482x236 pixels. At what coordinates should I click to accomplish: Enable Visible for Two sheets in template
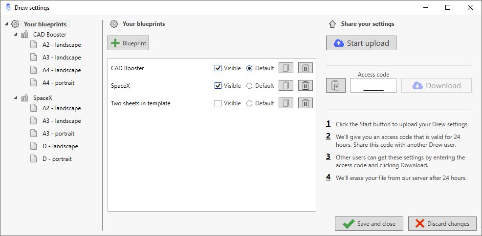218,103
